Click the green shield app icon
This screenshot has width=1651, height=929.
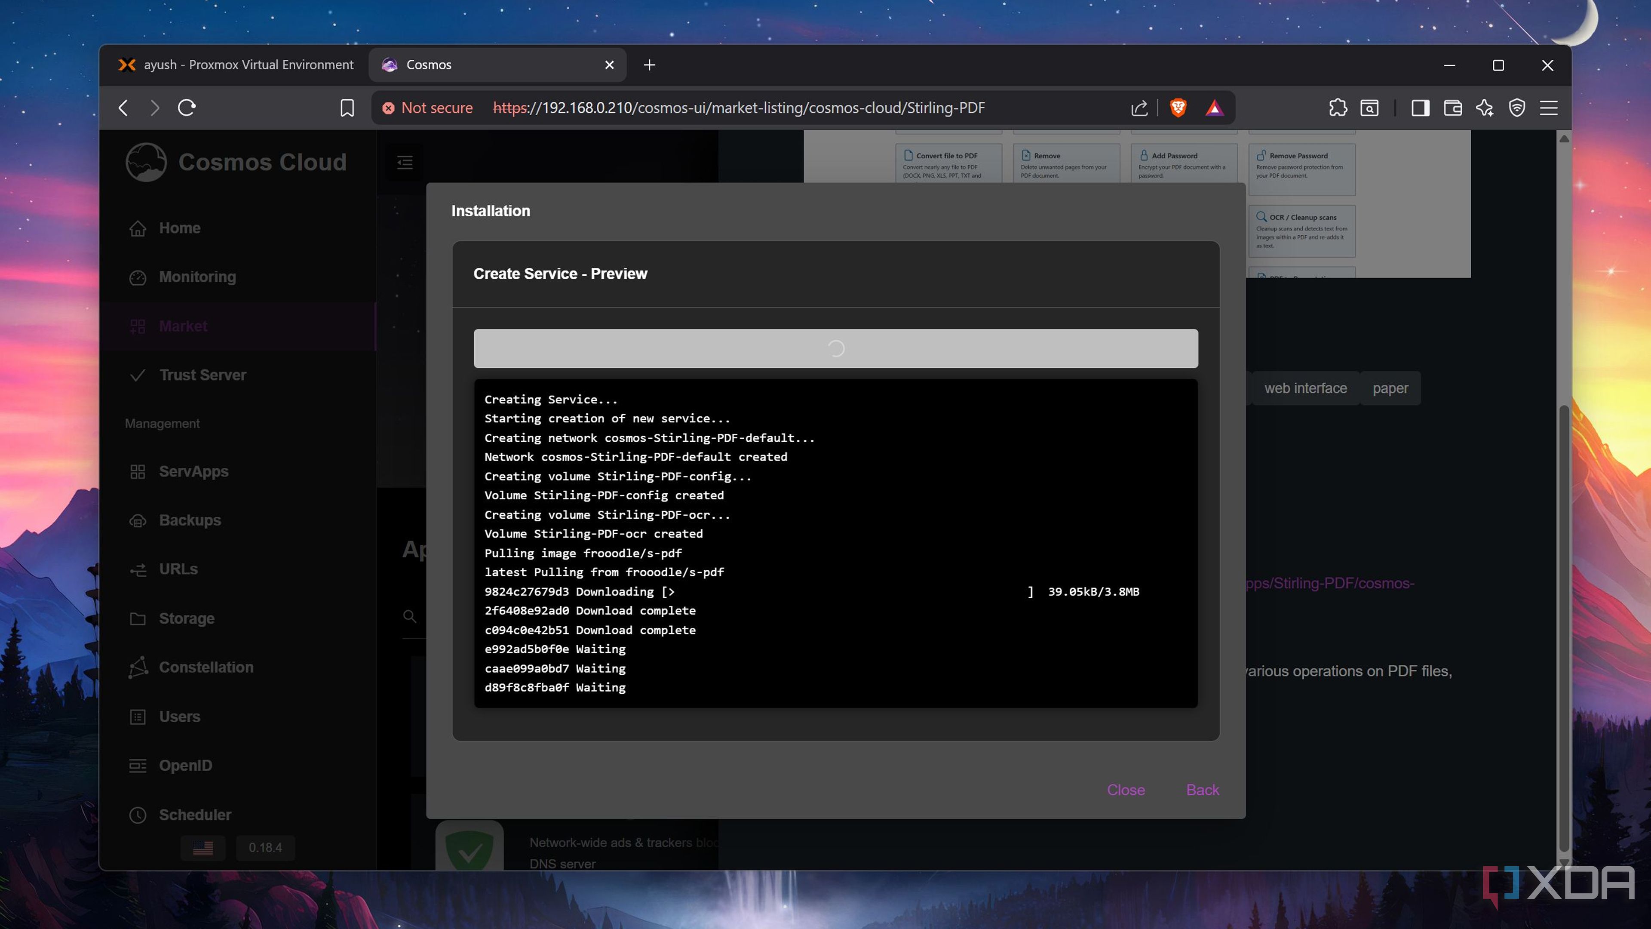click(x=469, y=846)
